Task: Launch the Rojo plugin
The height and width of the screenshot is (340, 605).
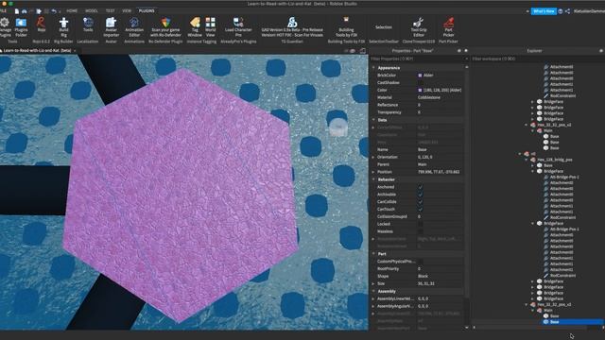Action: tap(42, 25)
